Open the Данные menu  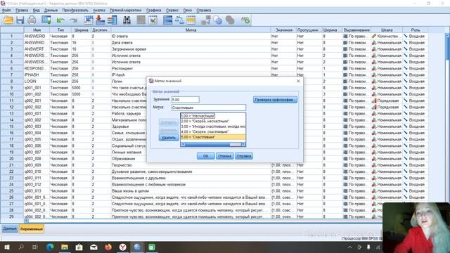tap(51, 10)
